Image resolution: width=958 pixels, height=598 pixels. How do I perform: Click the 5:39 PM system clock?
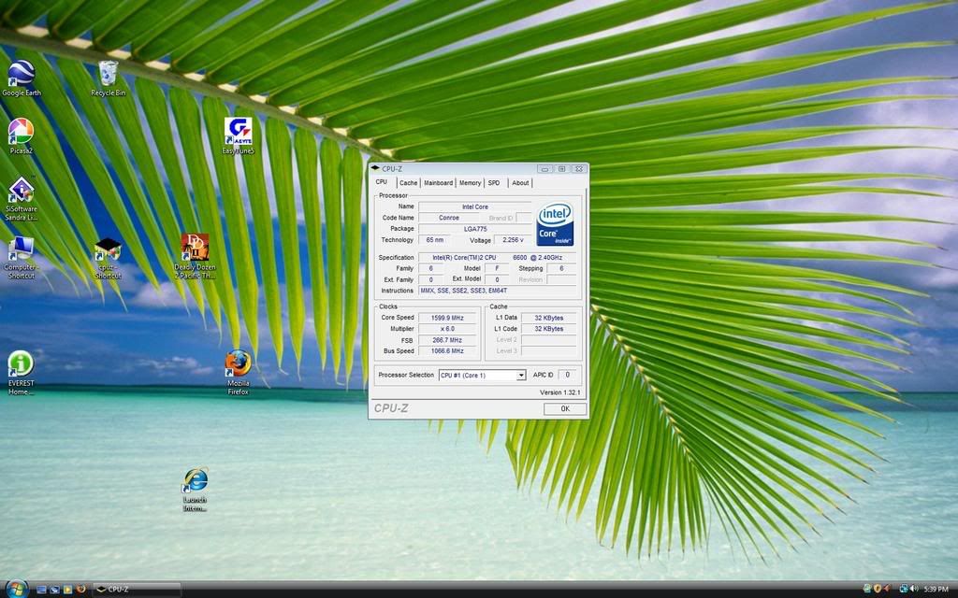pyautogui.click(x=936, y=590)
